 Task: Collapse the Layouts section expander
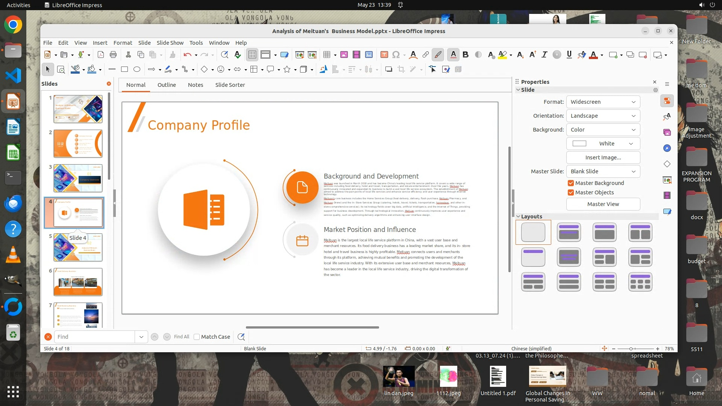[x=518, y=217]
